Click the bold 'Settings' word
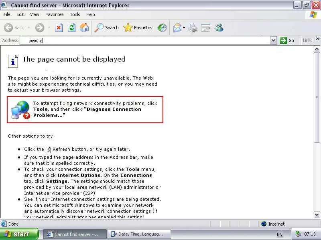 (57, 181)
